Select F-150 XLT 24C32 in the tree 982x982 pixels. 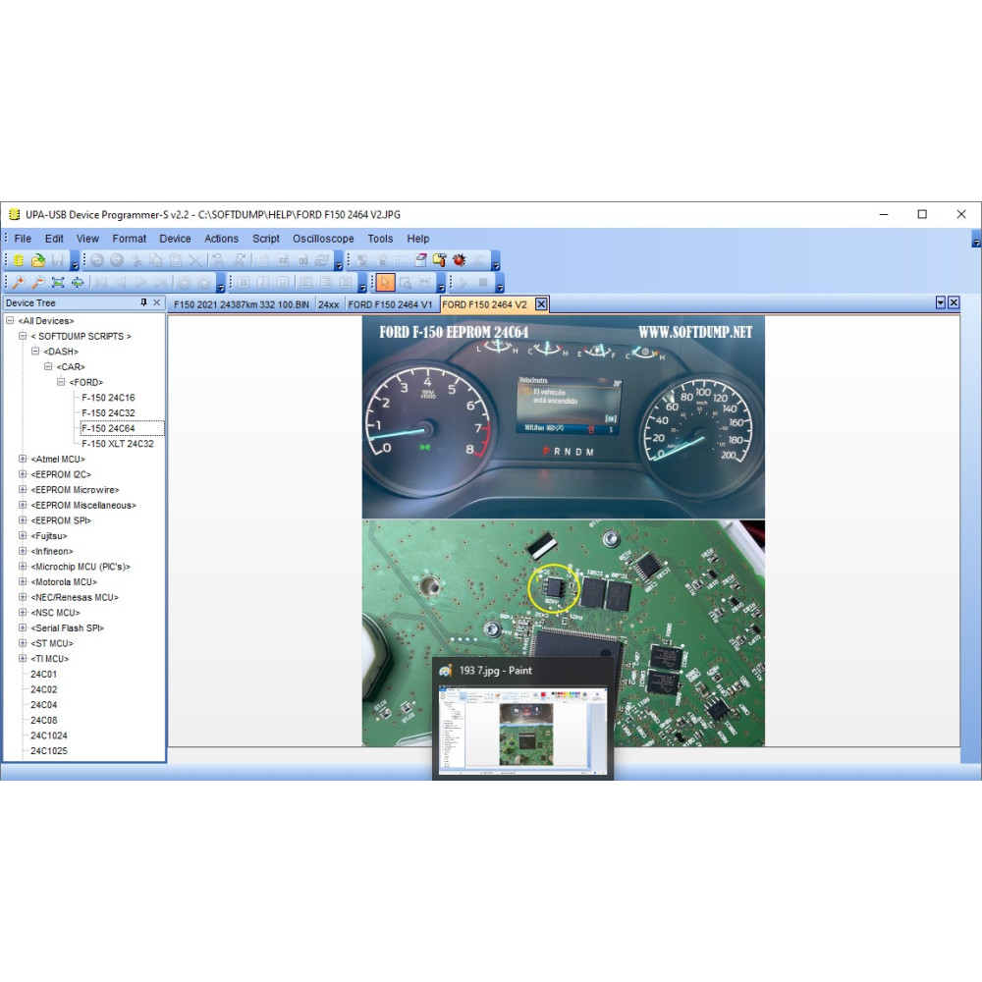117,444
